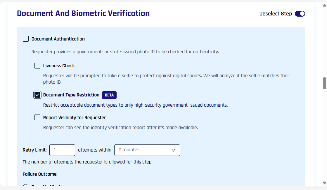Viewport: 327px width, 190px height.
Task: Click the BETA badge icon
Action: pyautogui.click(x=109, y=95)
